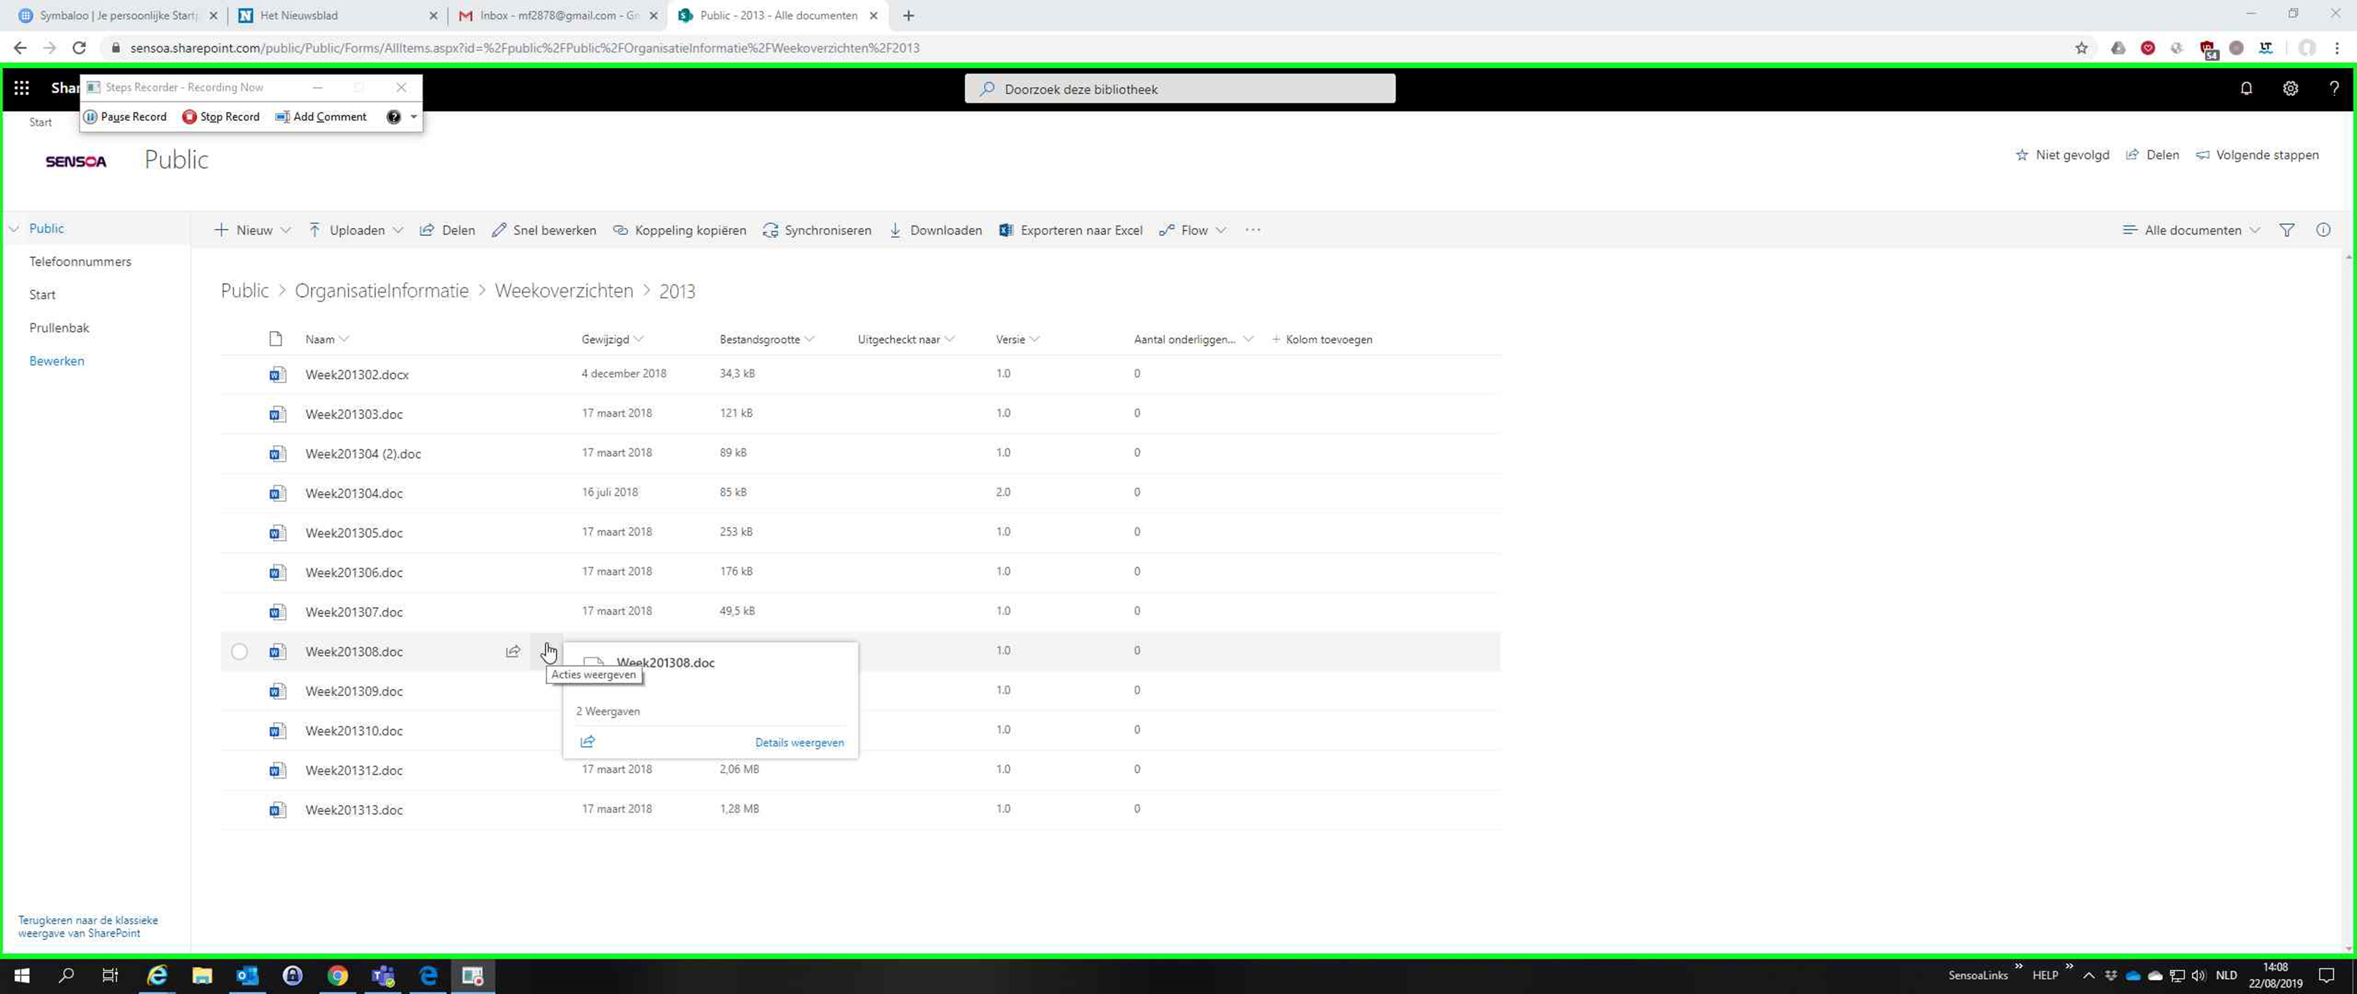This screenshot has height=994, width=2357.
Task: Open the Gewijzigd column sort dropdown
Action: point(612,339)
